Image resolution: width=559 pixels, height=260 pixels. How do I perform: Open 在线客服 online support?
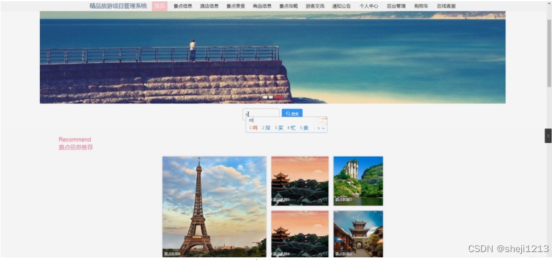coord(446,6)
